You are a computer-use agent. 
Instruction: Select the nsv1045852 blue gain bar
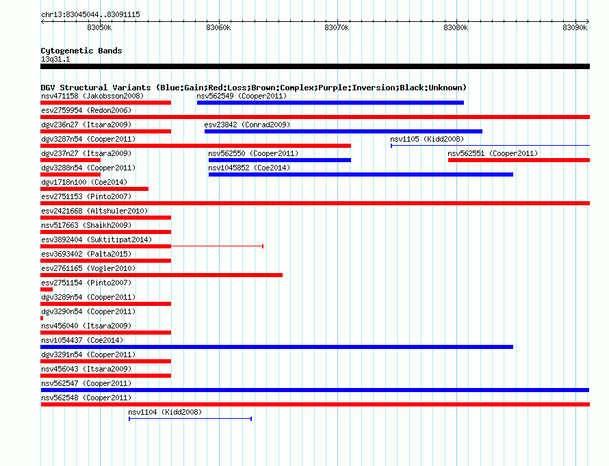pyautogui.click(x=361, y=174)
